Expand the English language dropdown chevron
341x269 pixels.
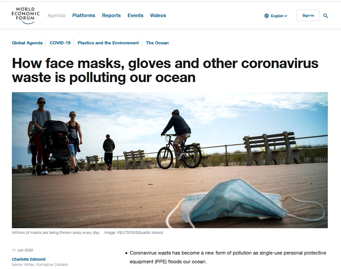286,16
